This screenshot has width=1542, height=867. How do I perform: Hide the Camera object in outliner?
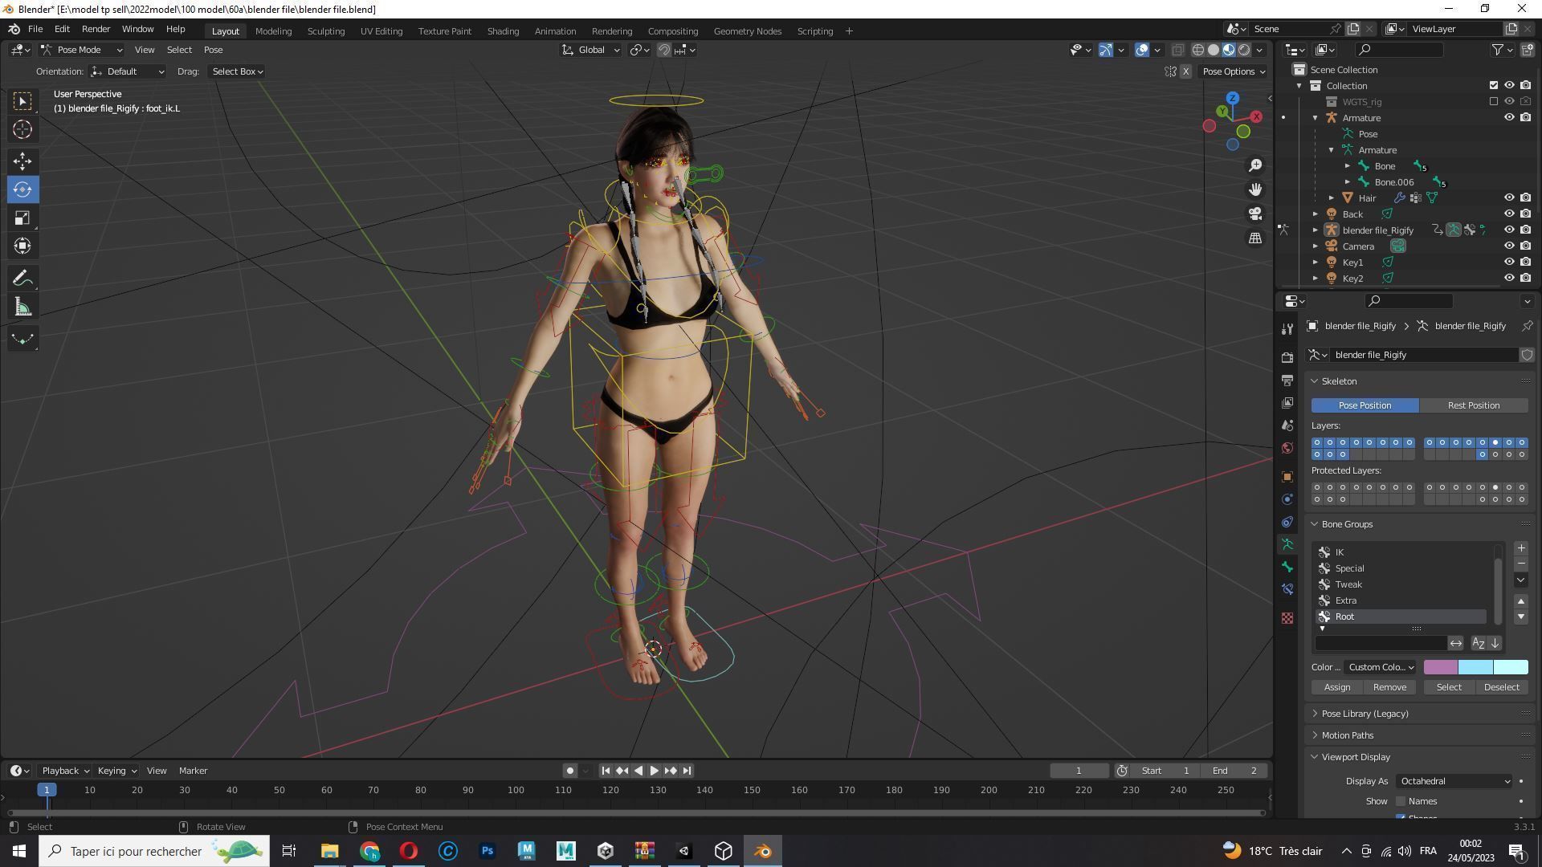(1508, 246)
